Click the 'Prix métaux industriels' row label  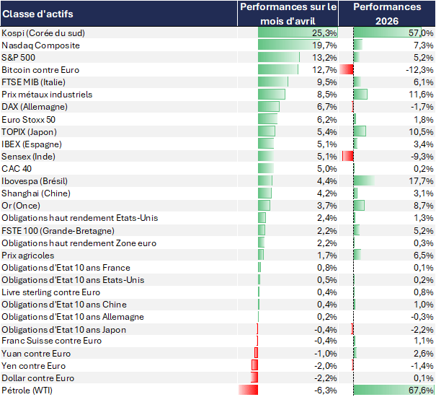47,95
